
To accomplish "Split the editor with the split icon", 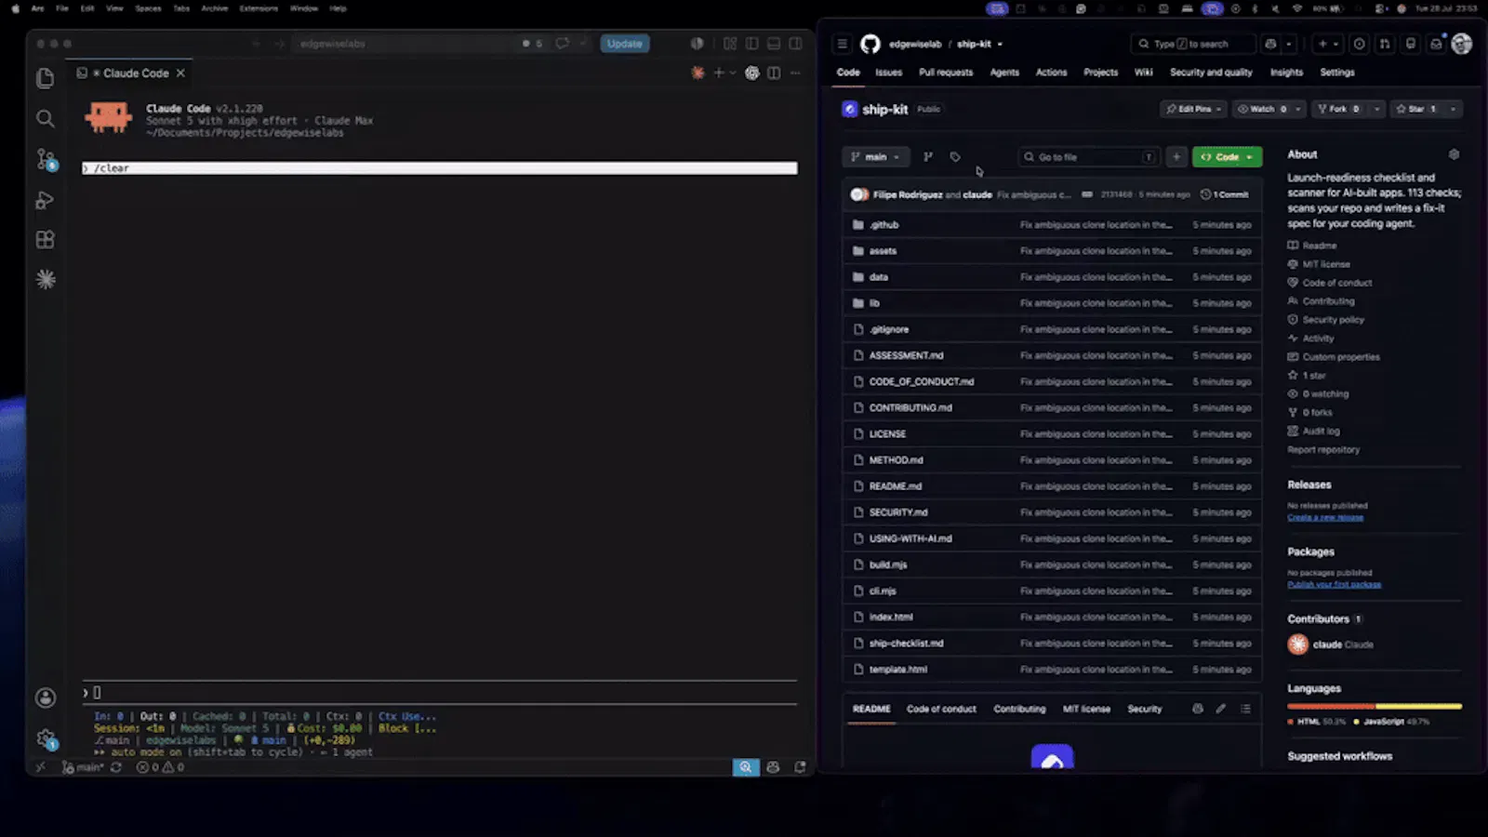I will click(774, 73).
